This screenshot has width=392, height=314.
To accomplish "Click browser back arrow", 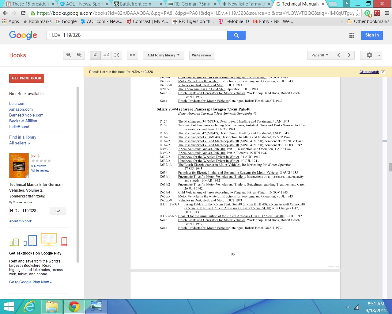I will [x=5, y=13].
